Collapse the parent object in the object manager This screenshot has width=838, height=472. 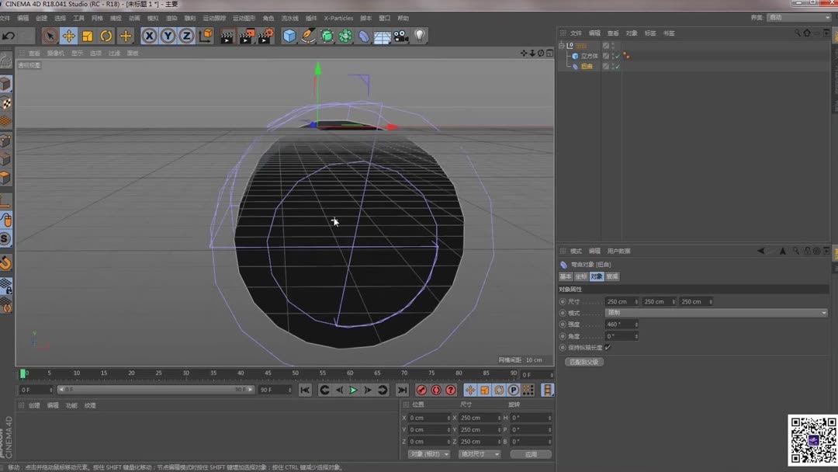(x=561, y=45)
